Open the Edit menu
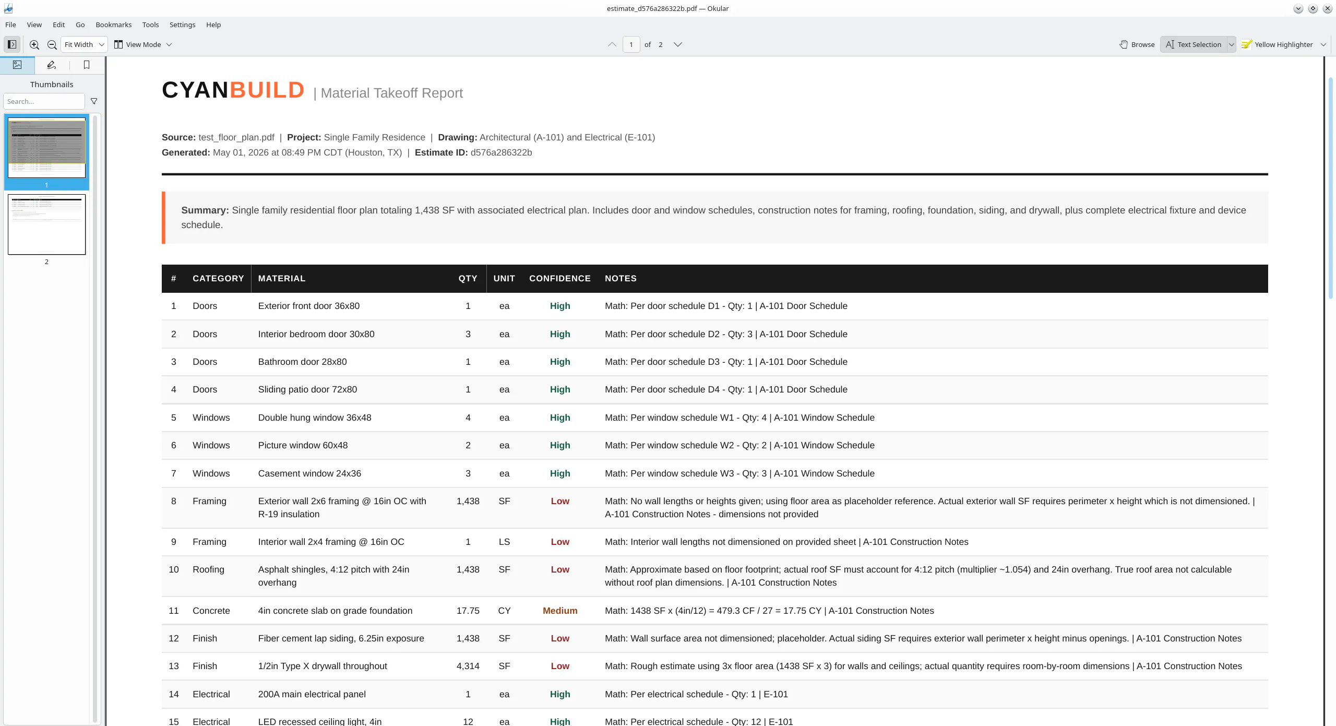Viewport: 1336px width, 726px height. pos(58,25)
